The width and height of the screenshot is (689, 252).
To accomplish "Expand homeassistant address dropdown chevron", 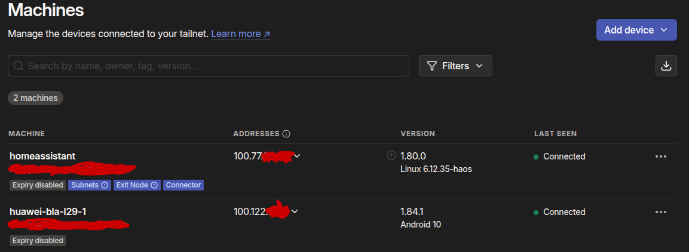I will tap(297, 156).
